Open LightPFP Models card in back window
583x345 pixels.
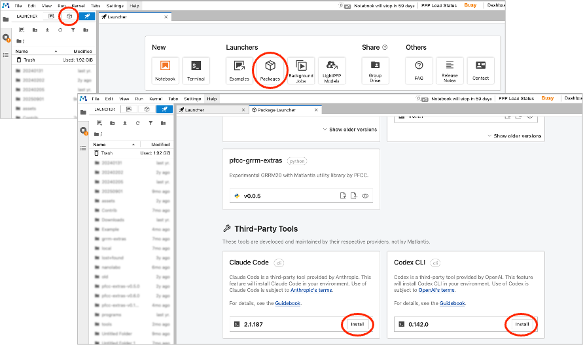click(x=332, y=70)
